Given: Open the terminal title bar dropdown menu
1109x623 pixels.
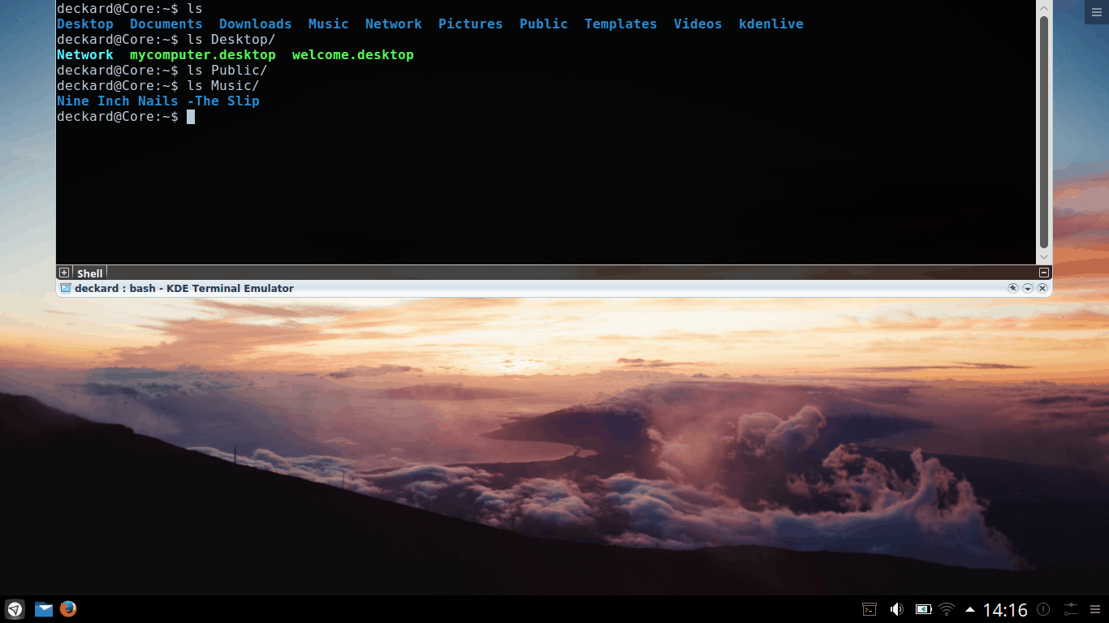Looking at the screenshot, I should (x=1028, y=288).
